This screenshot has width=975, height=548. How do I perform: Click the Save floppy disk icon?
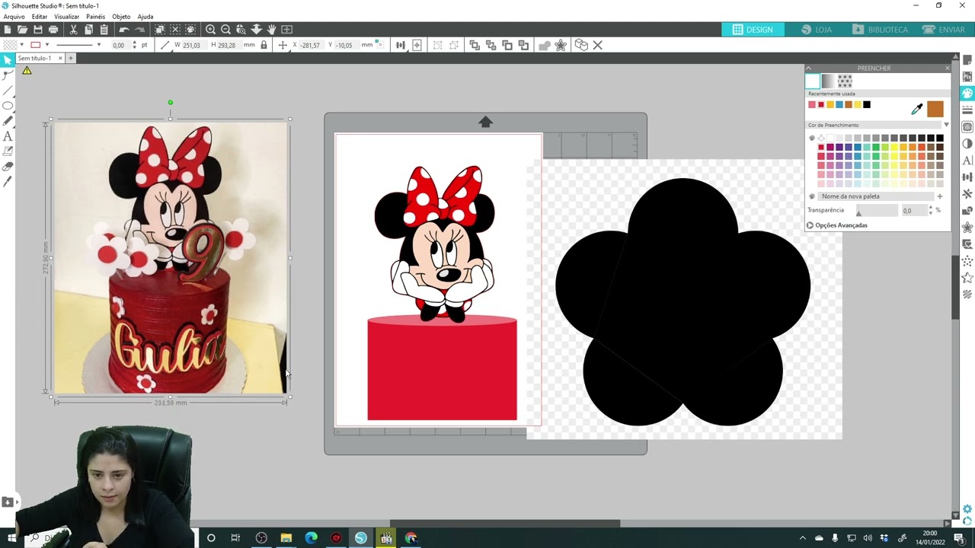pyautogui.click(x=37, y=30)
